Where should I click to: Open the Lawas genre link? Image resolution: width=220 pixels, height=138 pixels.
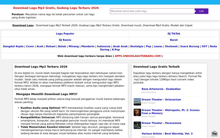click(x=158, y=46)
